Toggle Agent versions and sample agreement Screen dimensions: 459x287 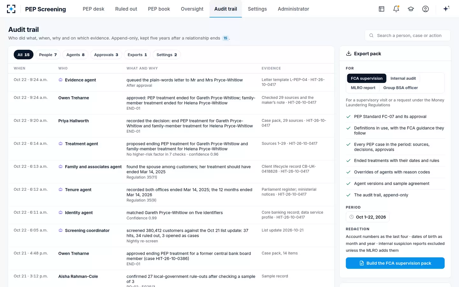395,184
